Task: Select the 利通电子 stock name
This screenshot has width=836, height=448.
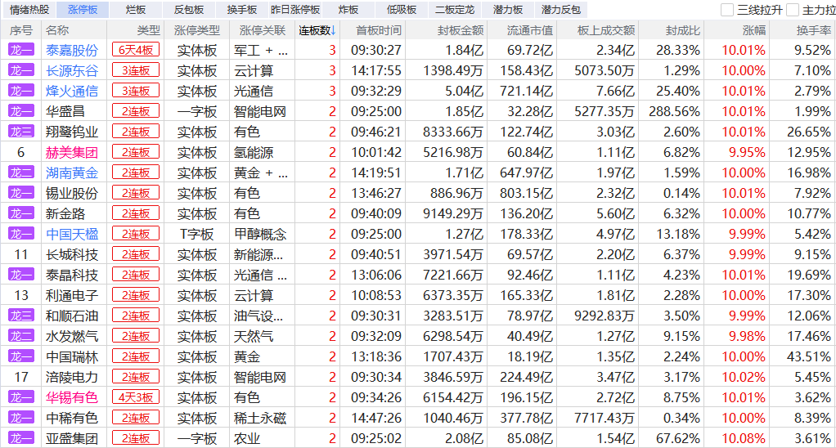Action: point(72,296)
